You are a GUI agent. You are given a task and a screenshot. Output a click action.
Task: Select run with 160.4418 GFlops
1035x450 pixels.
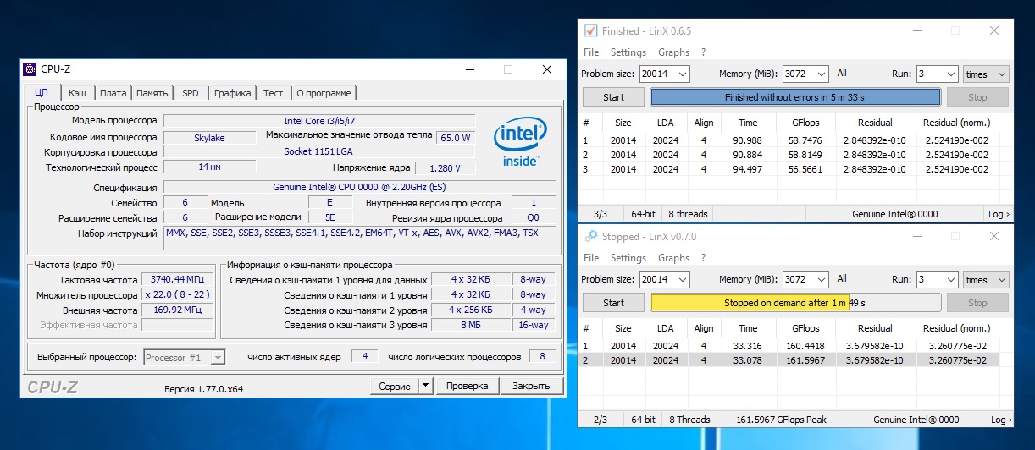click(793, 346)
